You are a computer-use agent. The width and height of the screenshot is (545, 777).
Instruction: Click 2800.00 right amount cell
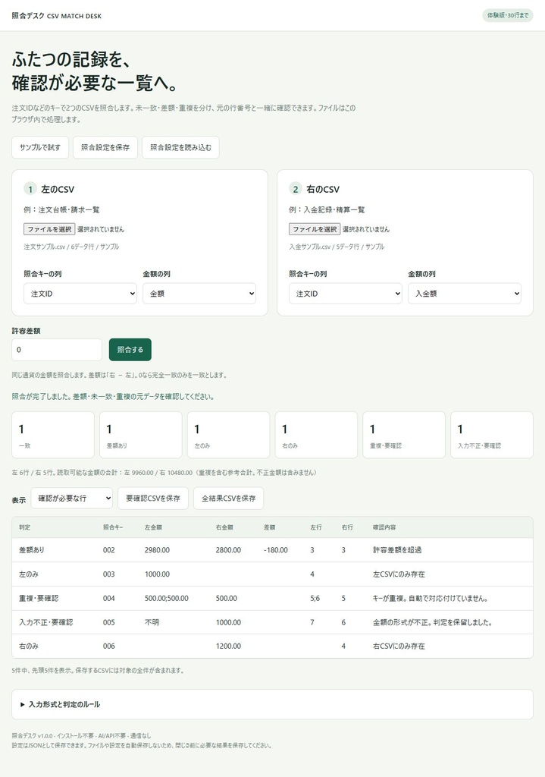(x=228, y=550)
